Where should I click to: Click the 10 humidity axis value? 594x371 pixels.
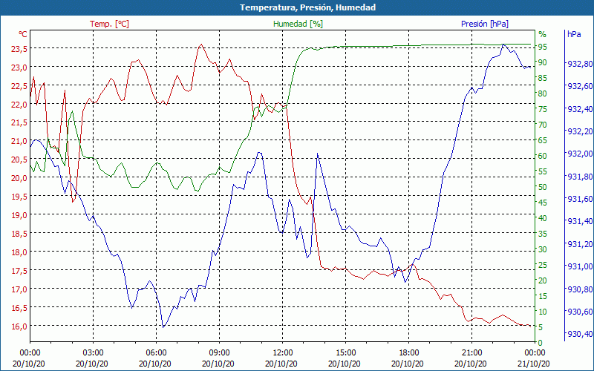(543, 312)
